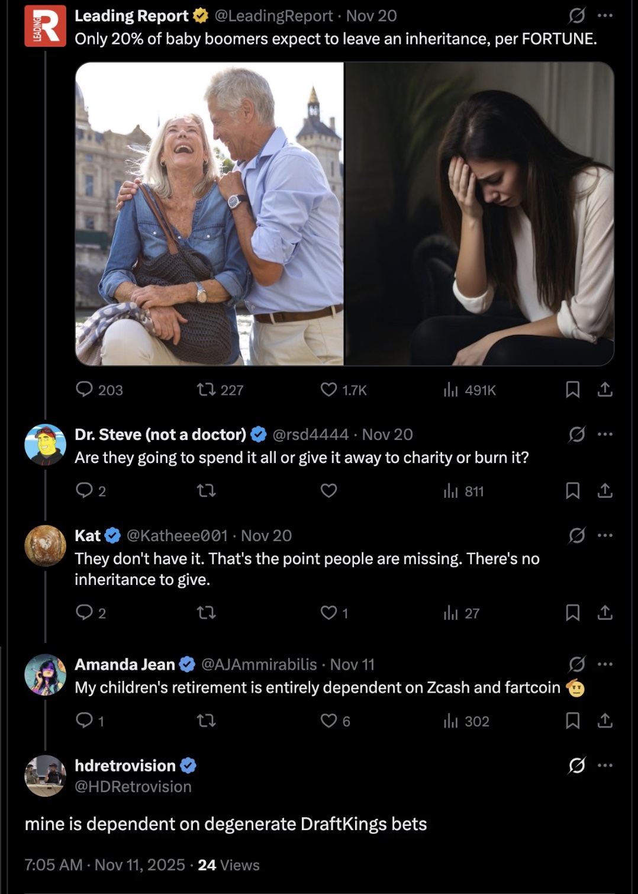
Task: Open more options for Leading Report post
Action: 605,16
